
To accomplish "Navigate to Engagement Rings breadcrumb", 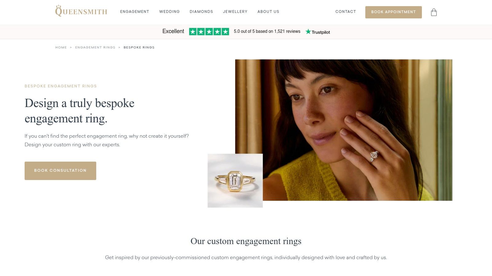I will (x=95, y=48).
